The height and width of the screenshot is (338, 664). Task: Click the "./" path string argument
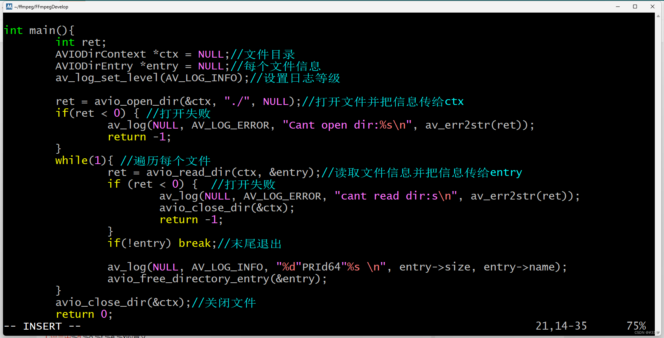(237, 101)
